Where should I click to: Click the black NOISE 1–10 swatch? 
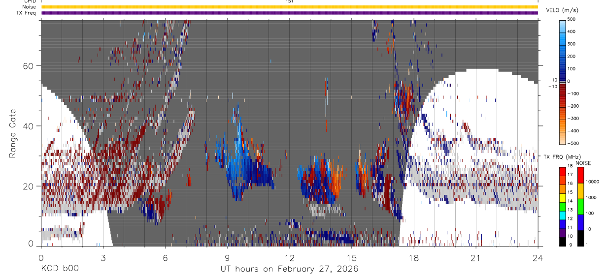click(x=581, y=239)
